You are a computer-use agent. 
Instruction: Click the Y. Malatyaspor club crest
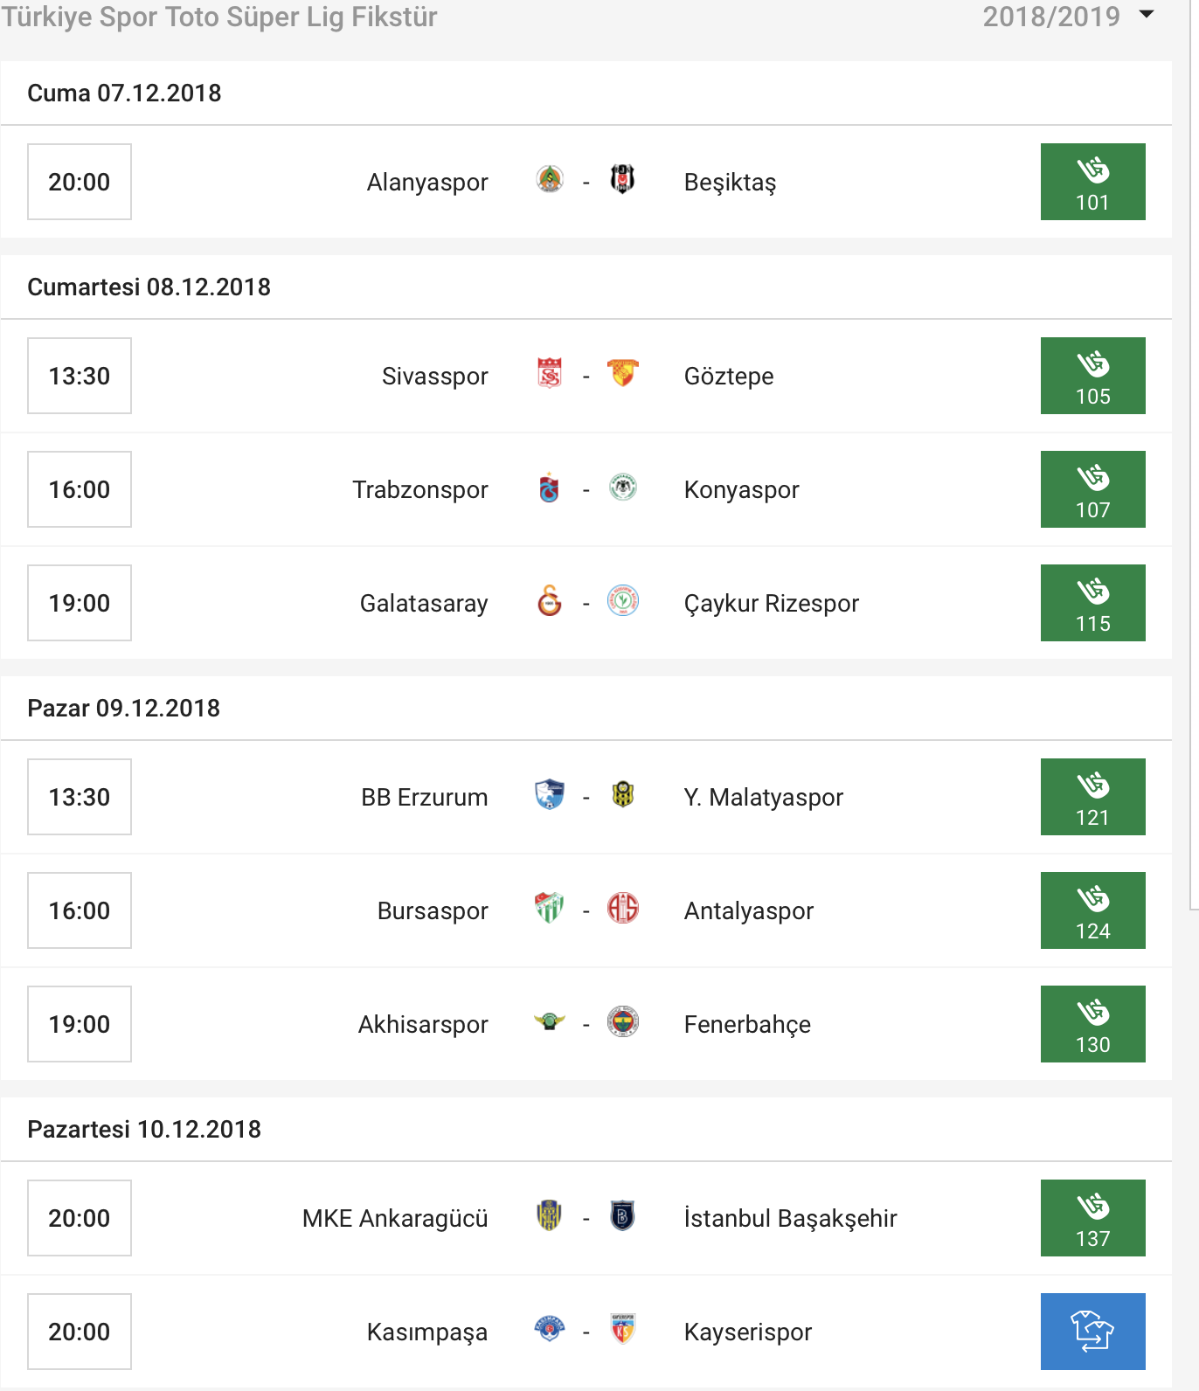click(x=622, y=795)
